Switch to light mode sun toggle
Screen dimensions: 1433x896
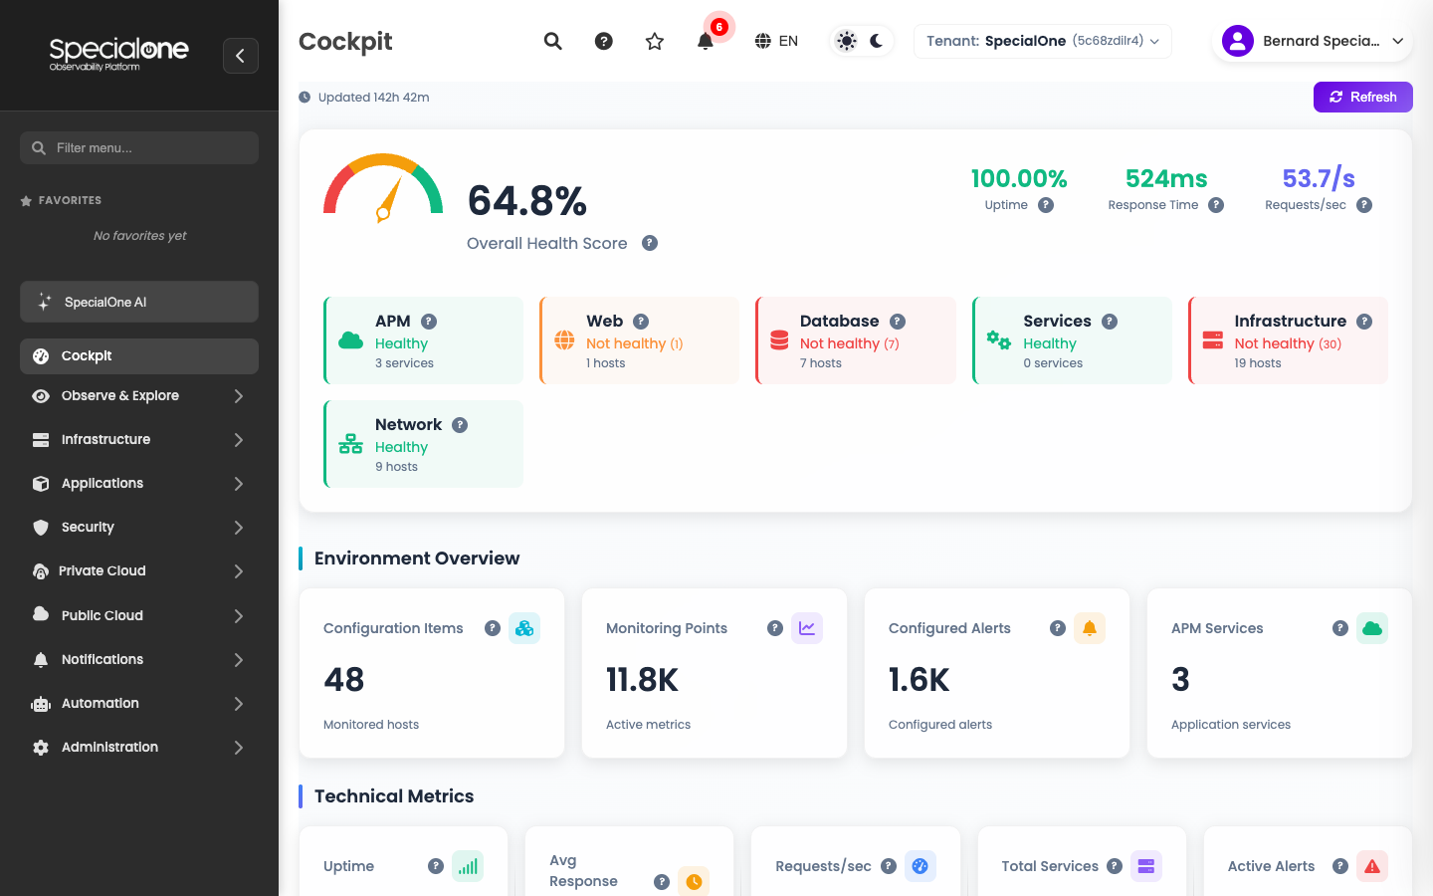click(x=847, y=41)
